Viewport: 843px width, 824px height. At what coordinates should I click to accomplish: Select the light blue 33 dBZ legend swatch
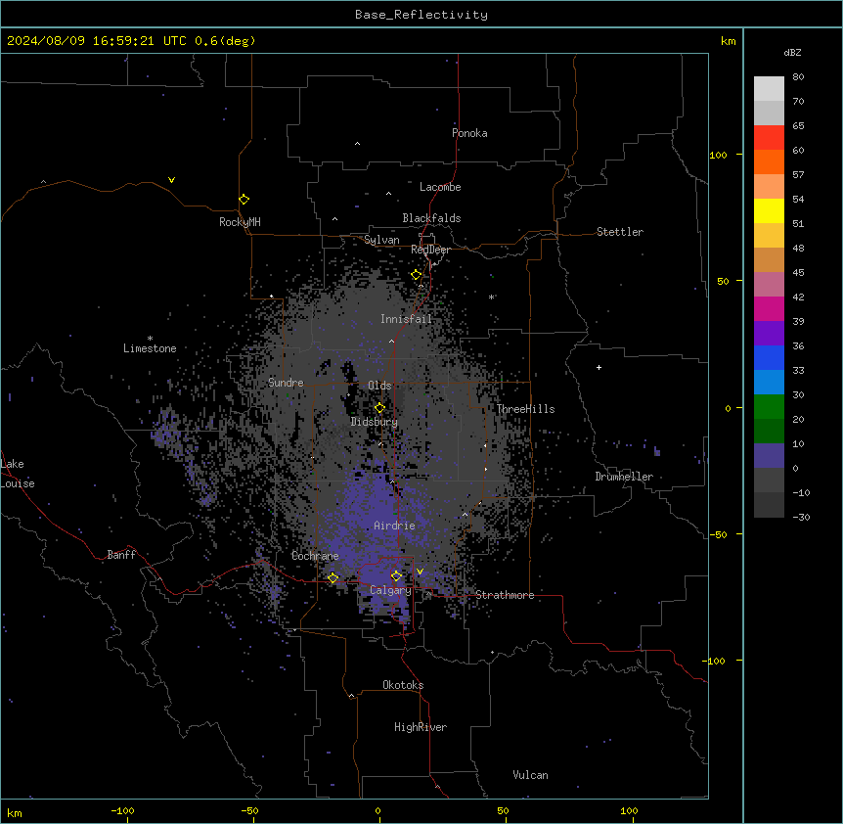(769, 382)
